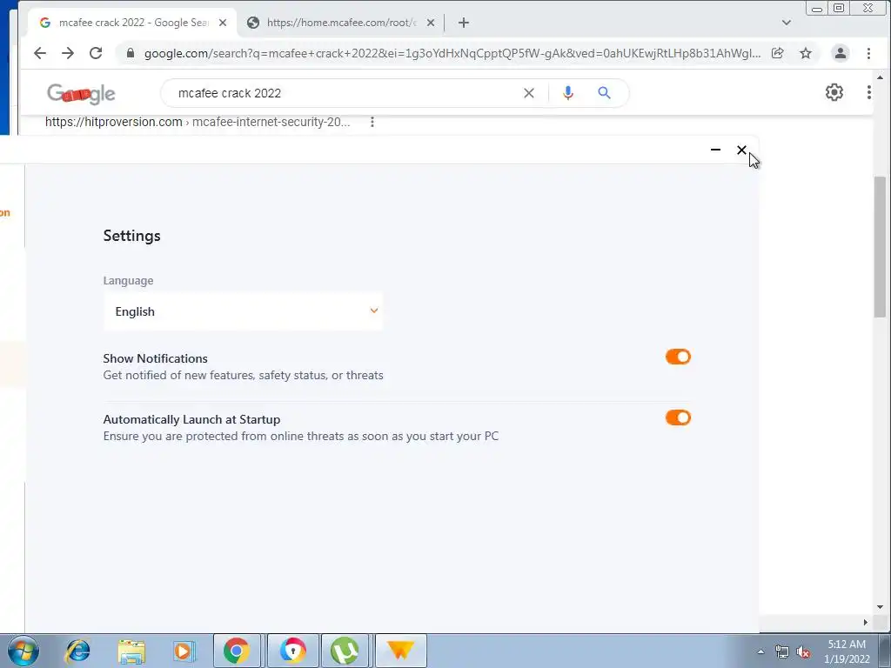
Task: Click in the Google search field
Action: click(346, 93)
